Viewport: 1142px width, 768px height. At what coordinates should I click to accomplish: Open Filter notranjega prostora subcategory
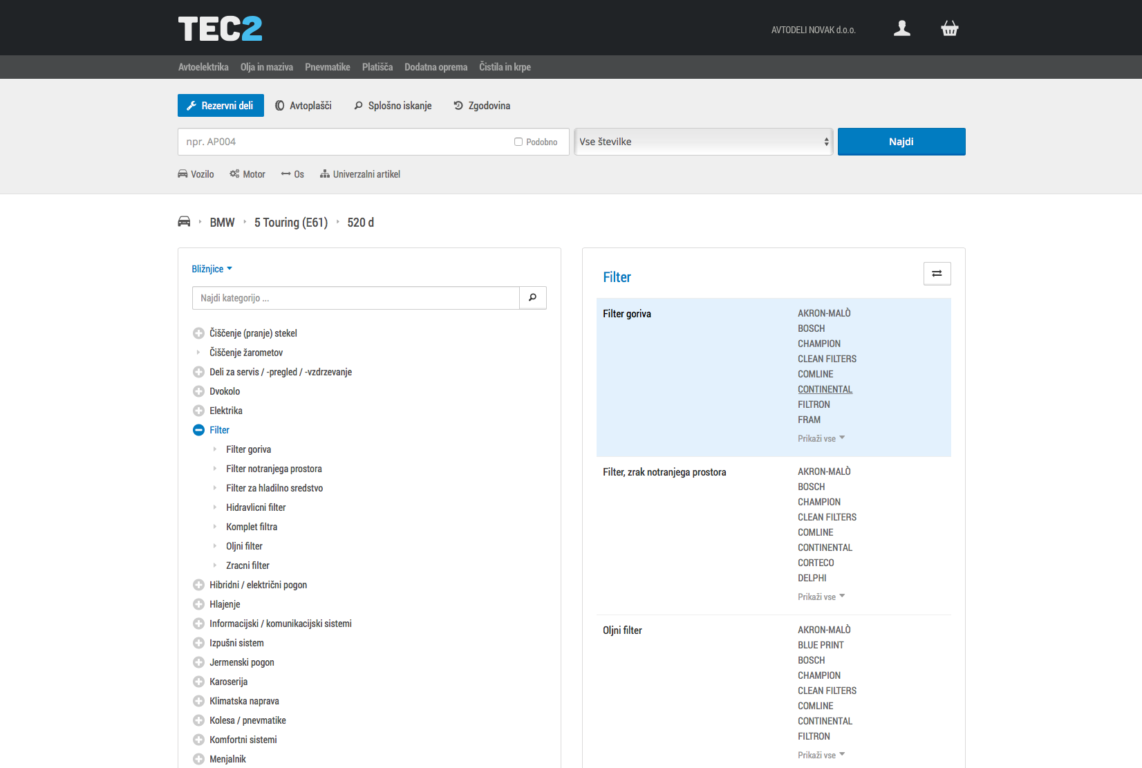click(x=274, y=469)
